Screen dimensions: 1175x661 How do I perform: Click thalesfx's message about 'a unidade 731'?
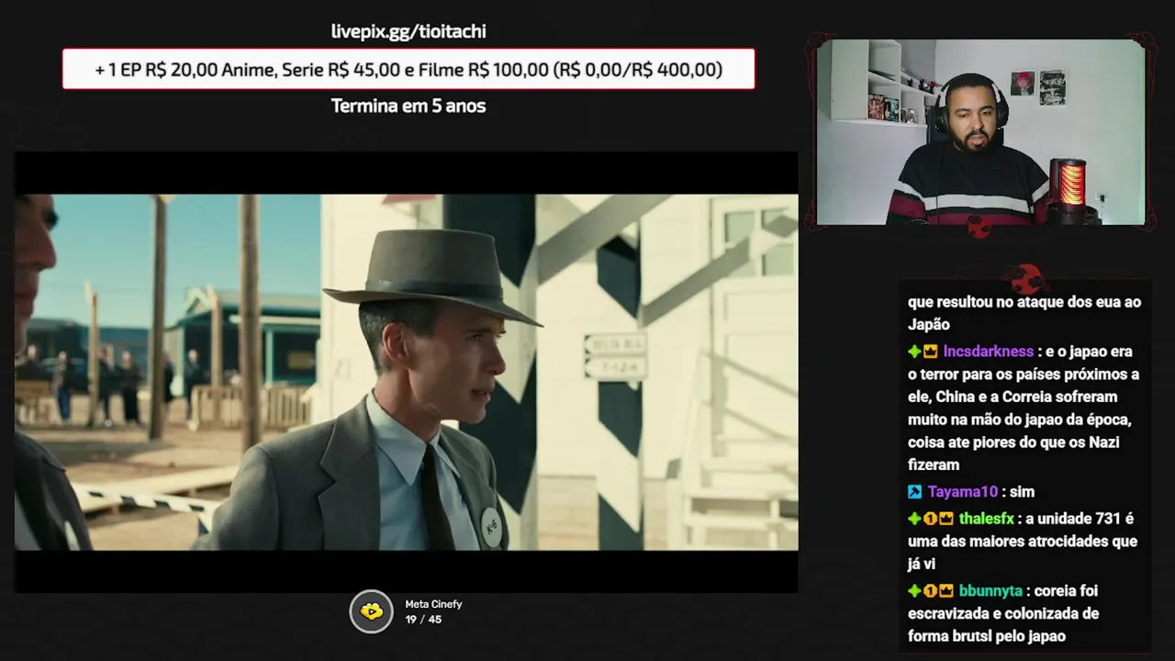(x=1023, y=542)
